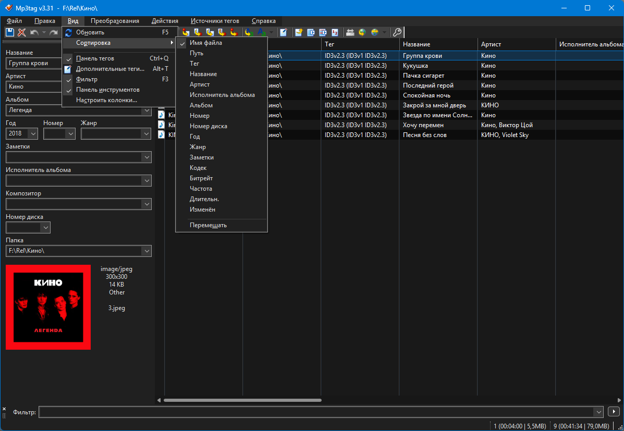This screenshot has width=624, height=431.
Task: Open the filter history dropdown arrow
Action: pyautogui.click(x=598, y=412)
